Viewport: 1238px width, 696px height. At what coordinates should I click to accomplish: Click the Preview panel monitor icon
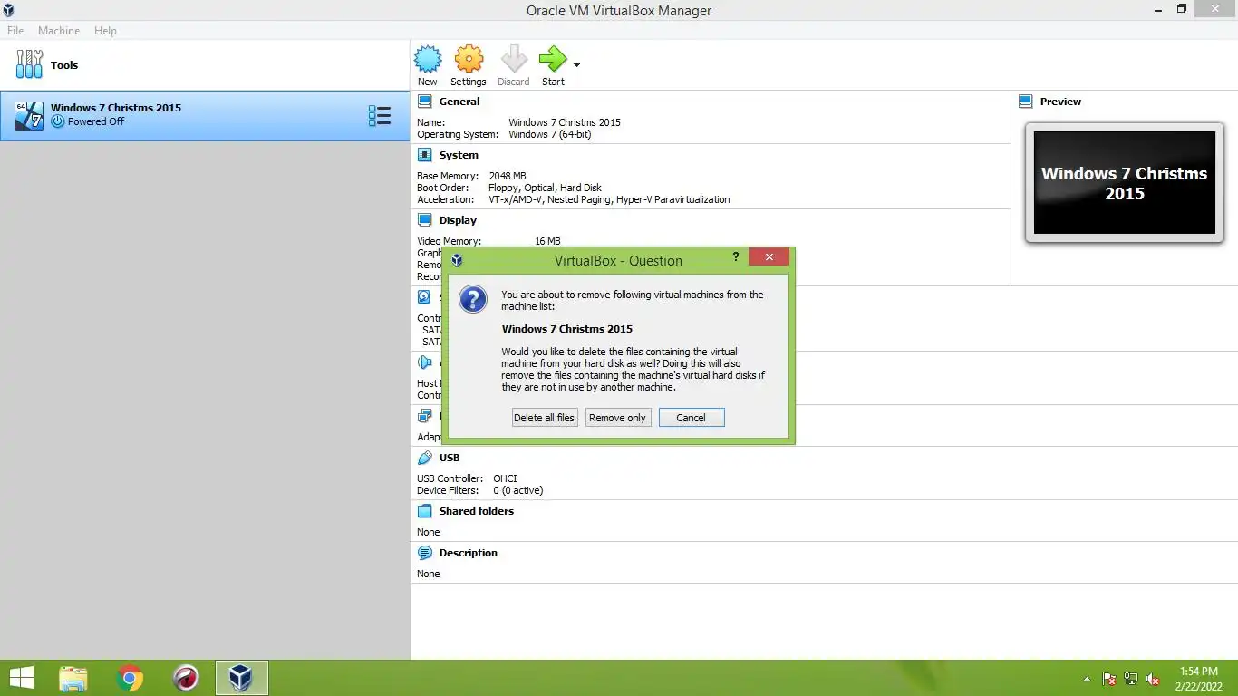pyautogui.click(x=1026, y=101)
